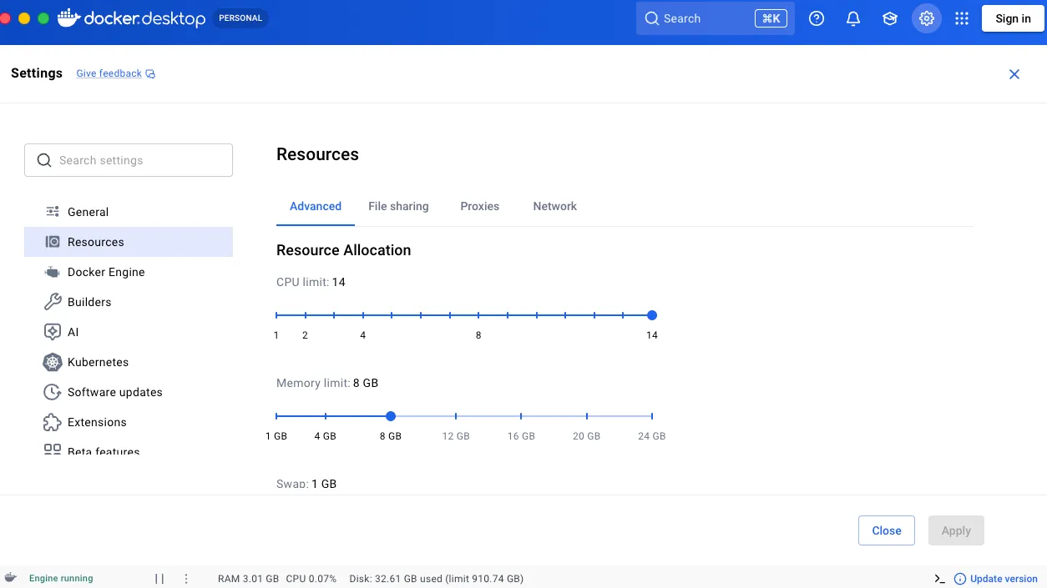This screenshot has height=588, width=1047.
Task: Click the Memory limit slider handle at 8 GB
Action: pos(391,415)
